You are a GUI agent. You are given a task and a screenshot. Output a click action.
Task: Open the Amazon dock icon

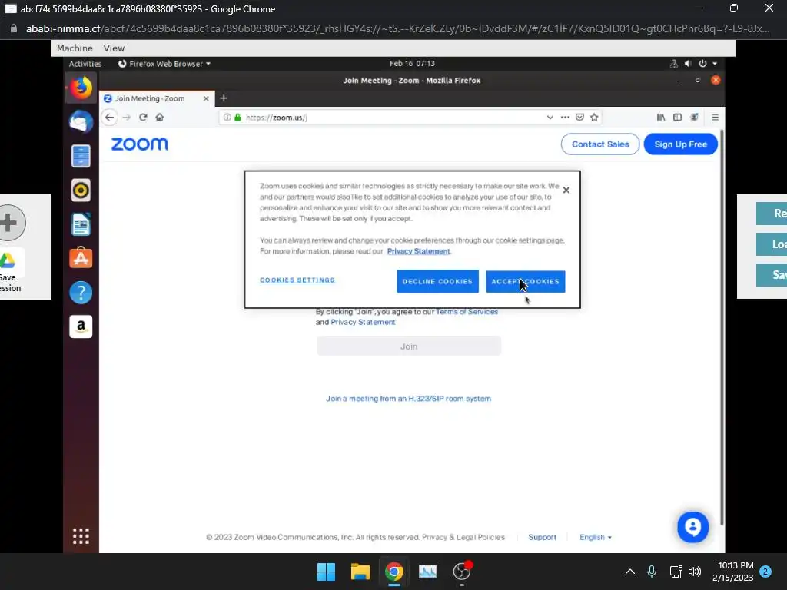pyautogui.click(x=81, y=326)
